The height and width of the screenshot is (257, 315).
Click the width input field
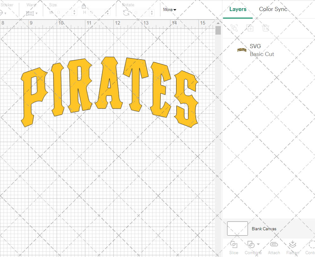click(64, 13)
